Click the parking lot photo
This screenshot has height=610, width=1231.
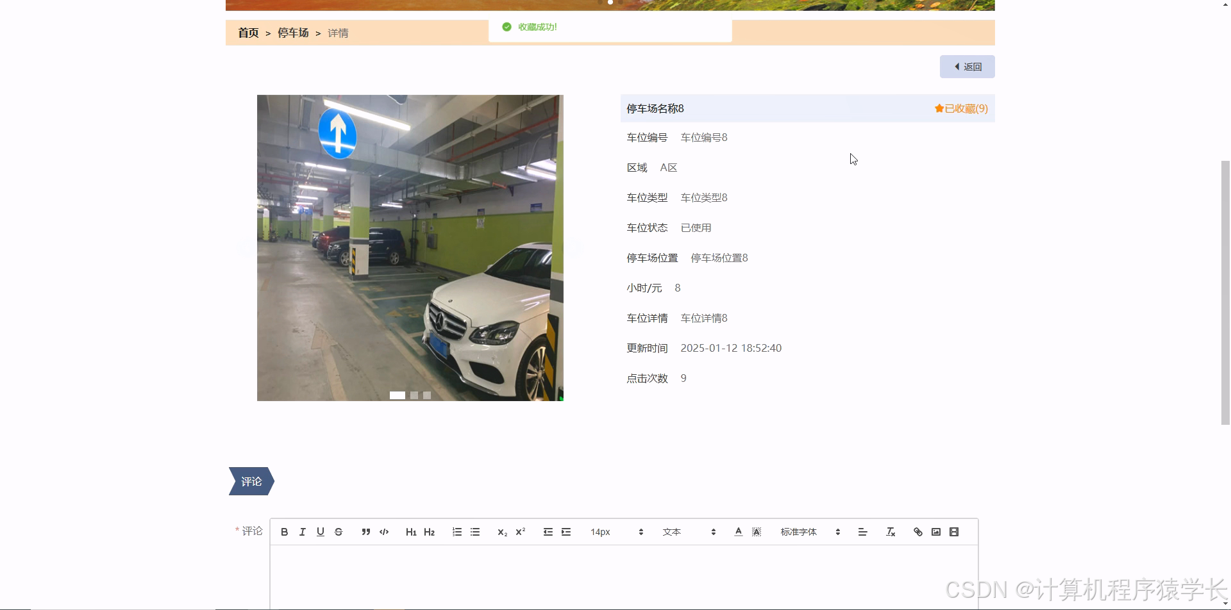(x=410, y=248)
